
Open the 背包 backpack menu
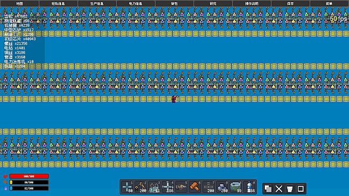click(x=174, y=3)
